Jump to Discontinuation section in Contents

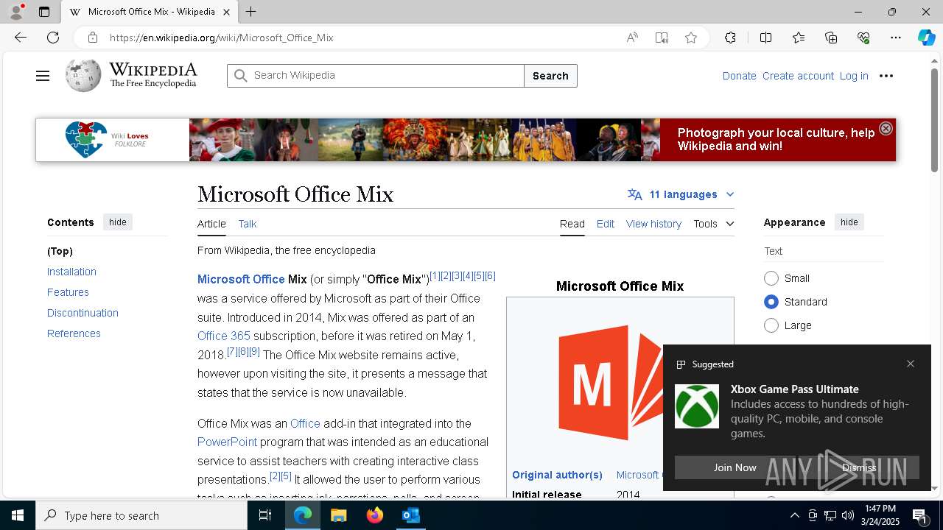[x=83, y=313]
